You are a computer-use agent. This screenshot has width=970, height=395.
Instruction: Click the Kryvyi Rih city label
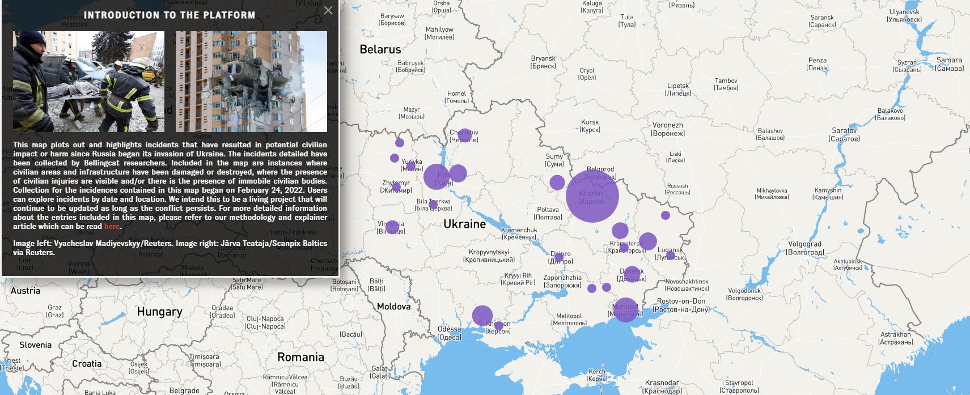[518, 279]
